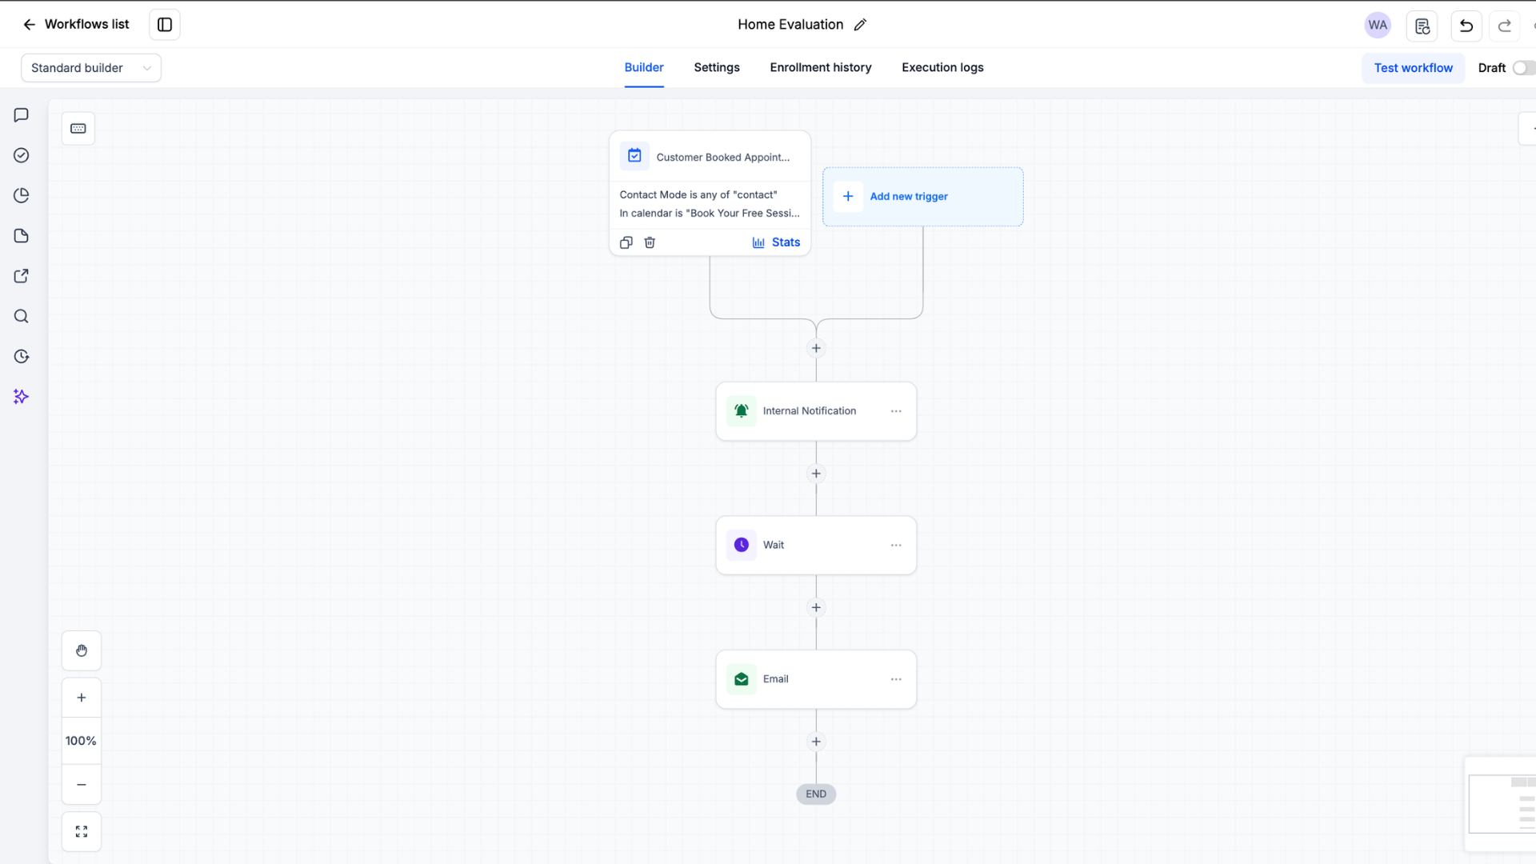Fit the workflow to screen
Screen dimensions: 1536x864
[x=82, y=832]
